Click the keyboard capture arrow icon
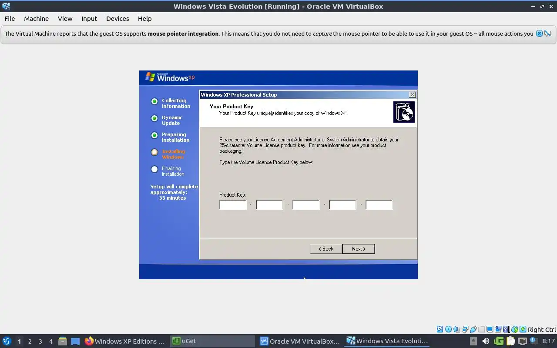 point(523,329)
